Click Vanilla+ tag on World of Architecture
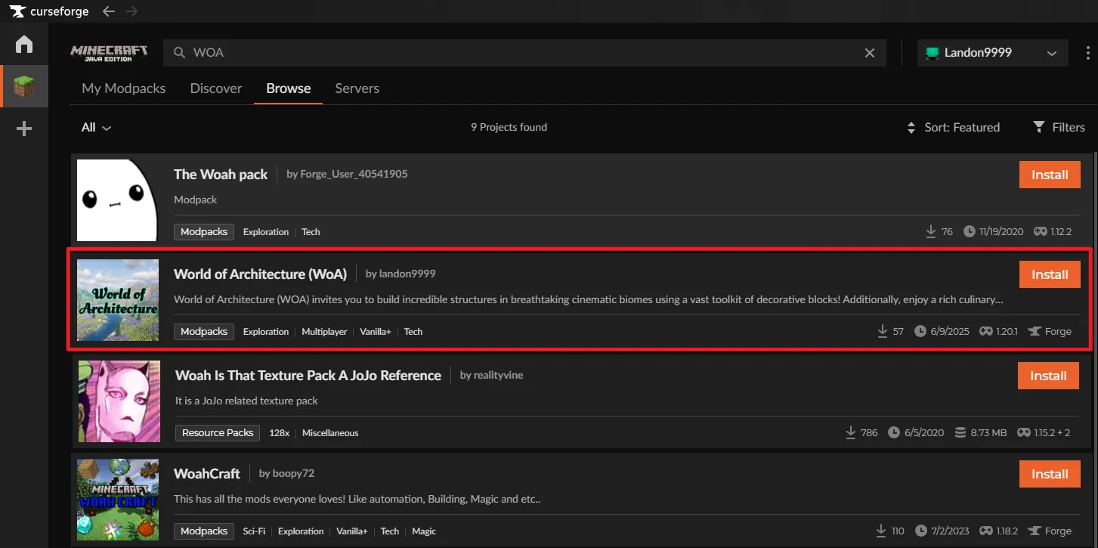 (376, 332)
